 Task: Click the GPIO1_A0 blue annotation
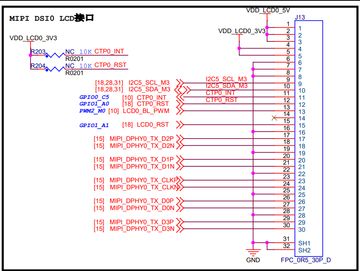94,104
